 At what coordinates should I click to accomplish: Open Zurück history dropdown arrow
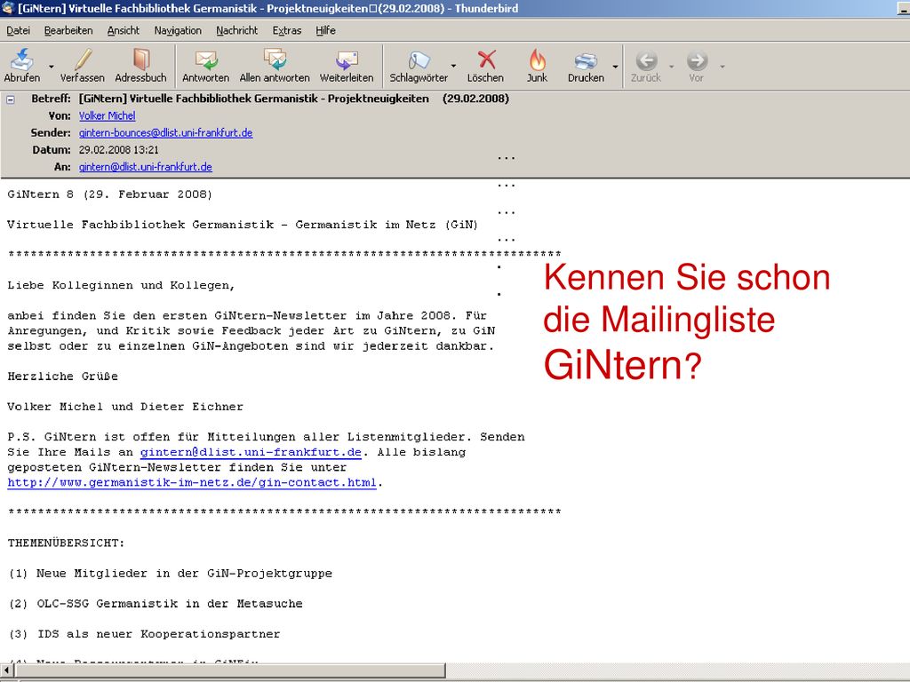pyautogui.click(x=672, y=66)
